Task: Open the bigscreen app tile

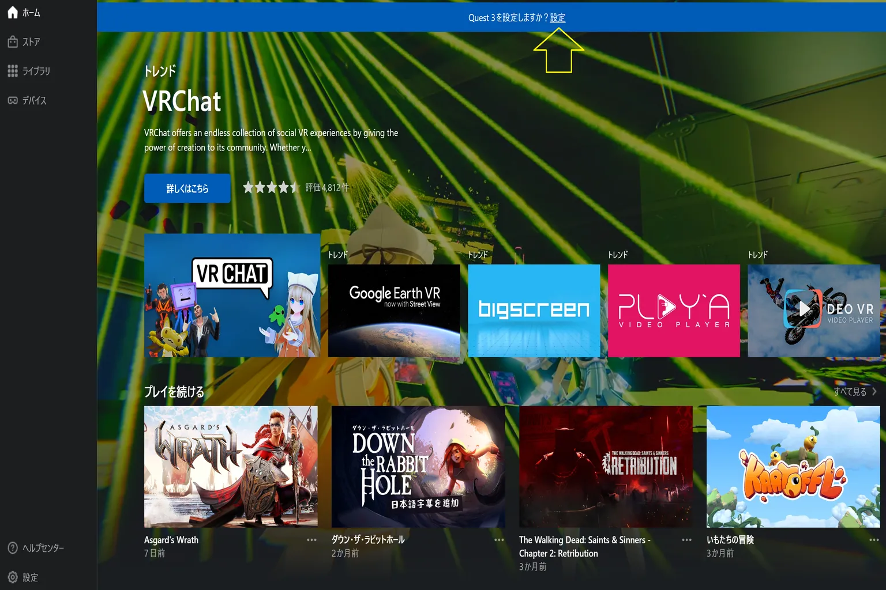Action: click(x=534, y=311)
